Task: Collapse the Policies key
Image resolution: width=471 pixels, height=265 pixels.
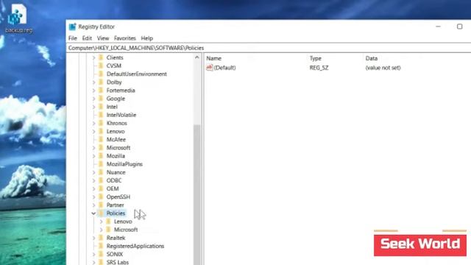Action: [93, 213]
